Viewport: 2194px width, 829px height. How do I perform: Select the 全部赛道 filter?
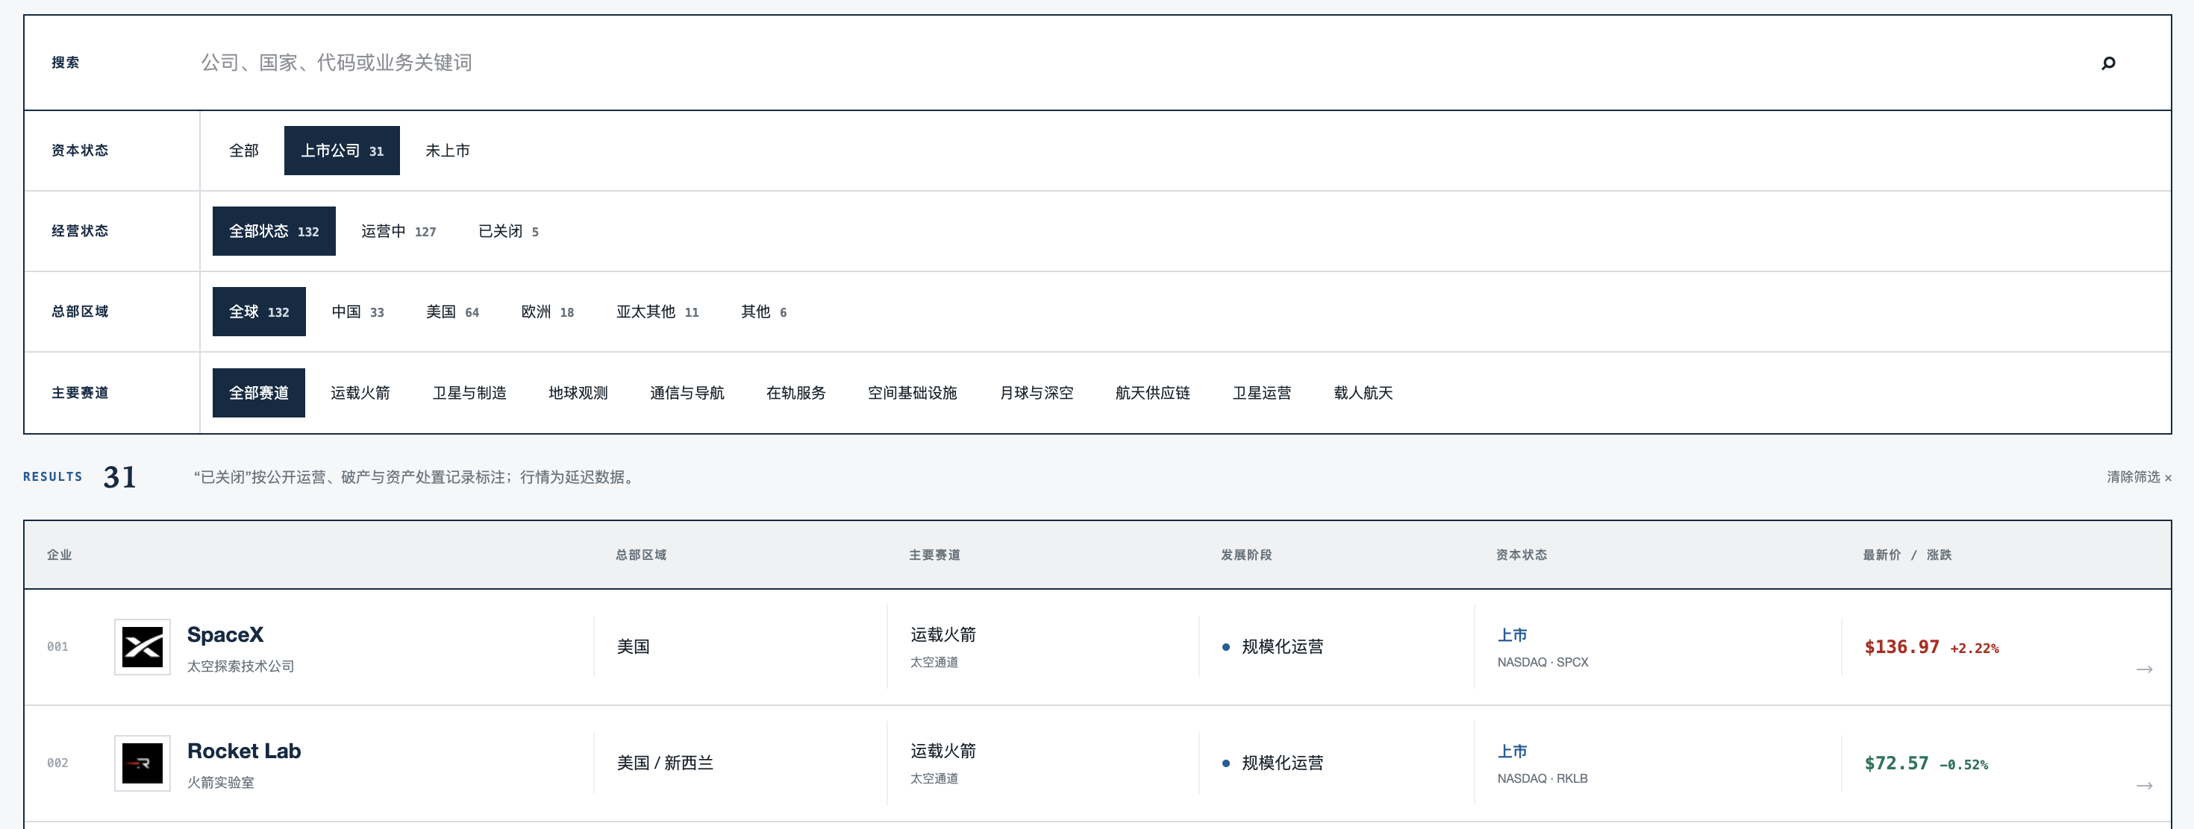[x=258, y=393]
